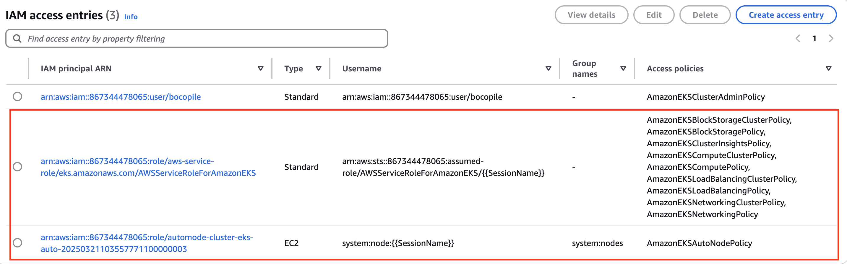Sort by Type column arrow
The width and height of the screenshot is (847, 269).
pyautogui.click(x=318, y=68)
